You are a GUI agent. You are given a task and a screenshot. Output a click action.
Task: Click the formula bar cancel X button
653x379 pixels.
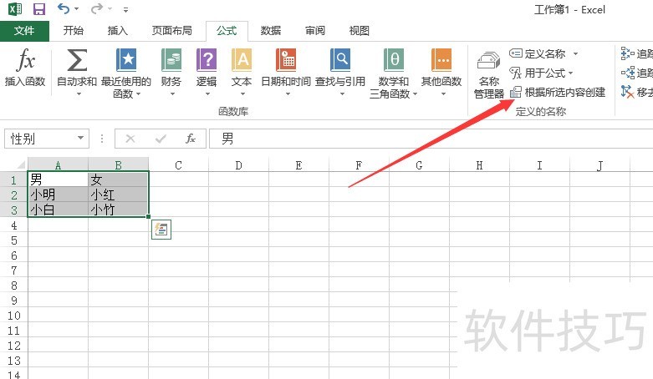(130, 139)
